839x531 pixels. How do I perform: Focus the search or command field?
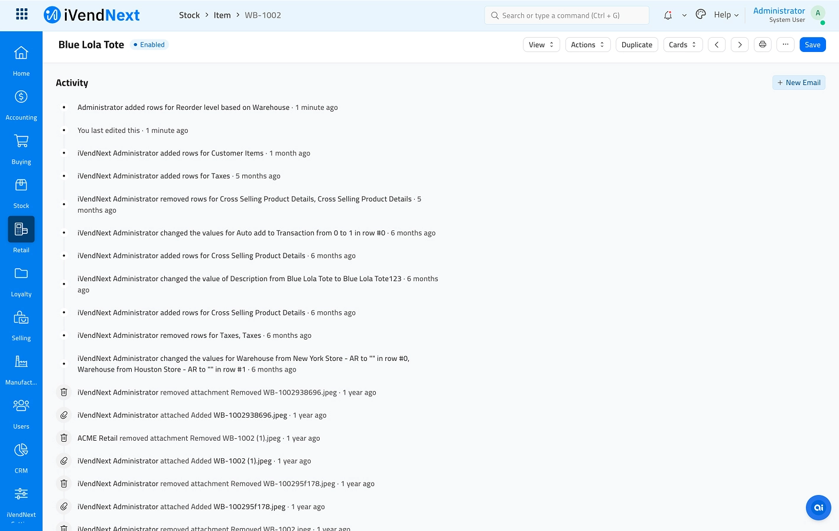tap(567, 15)
